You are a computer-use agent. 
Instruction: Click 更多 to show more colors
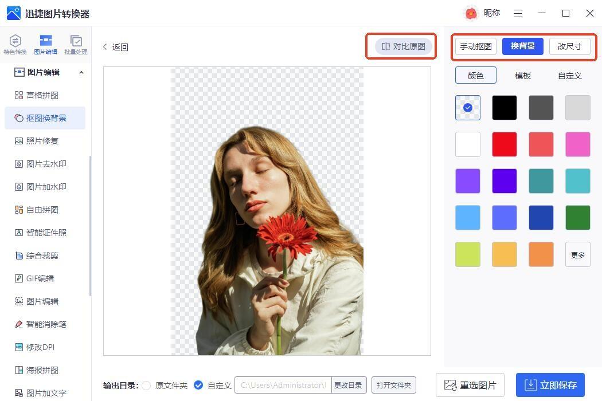pyautogui.click(x=577, y=254)
